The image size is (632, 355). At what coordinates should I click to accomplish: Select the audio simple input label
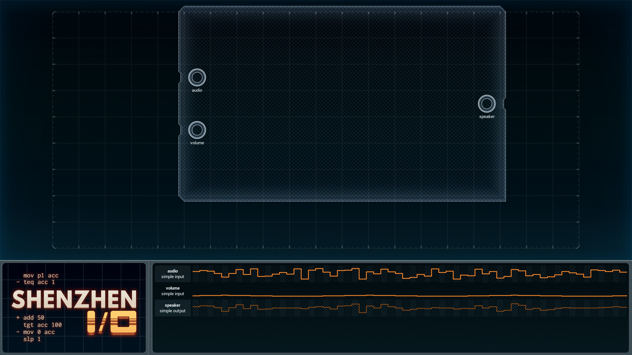click(172, 274)
